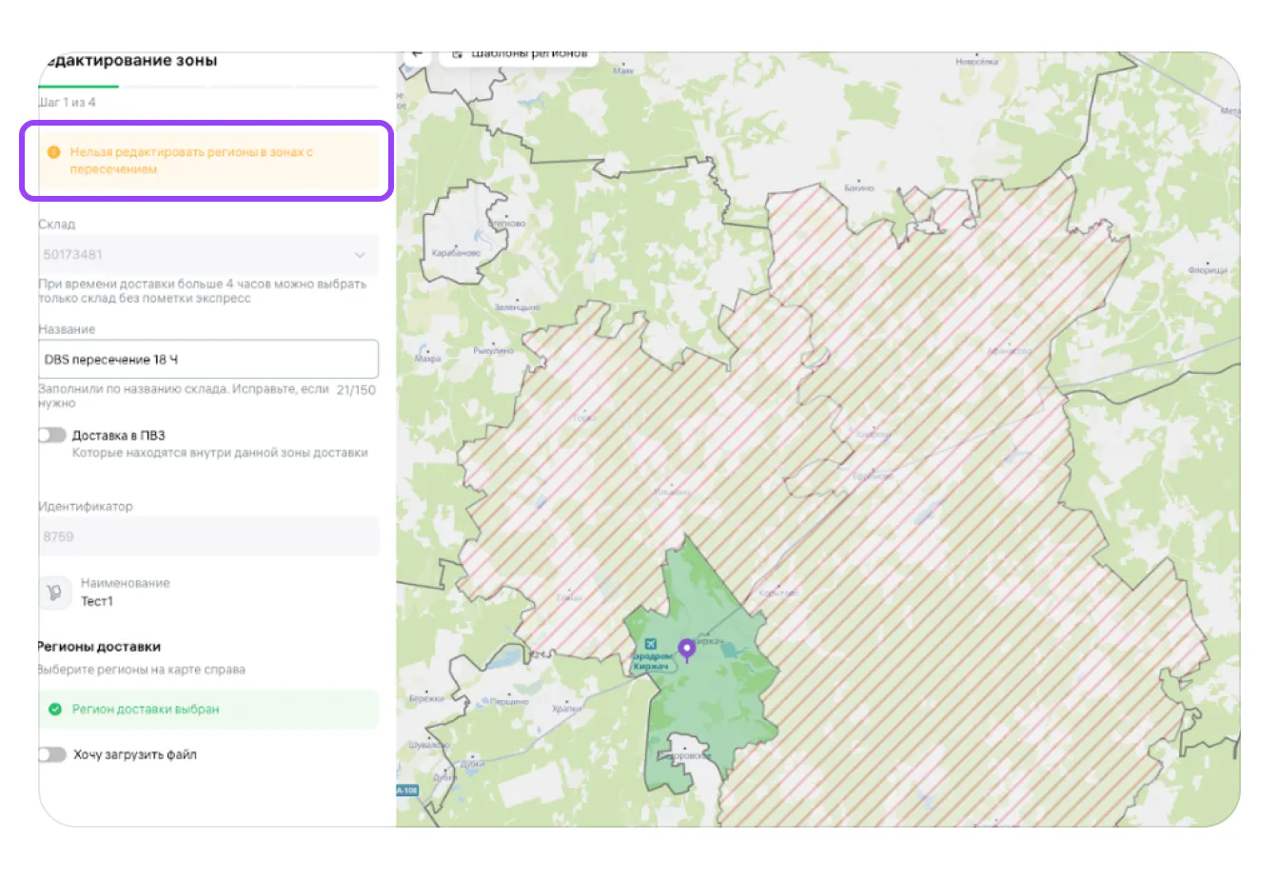Enable the Хочу загрузить файл toggle

coord(52,754)
